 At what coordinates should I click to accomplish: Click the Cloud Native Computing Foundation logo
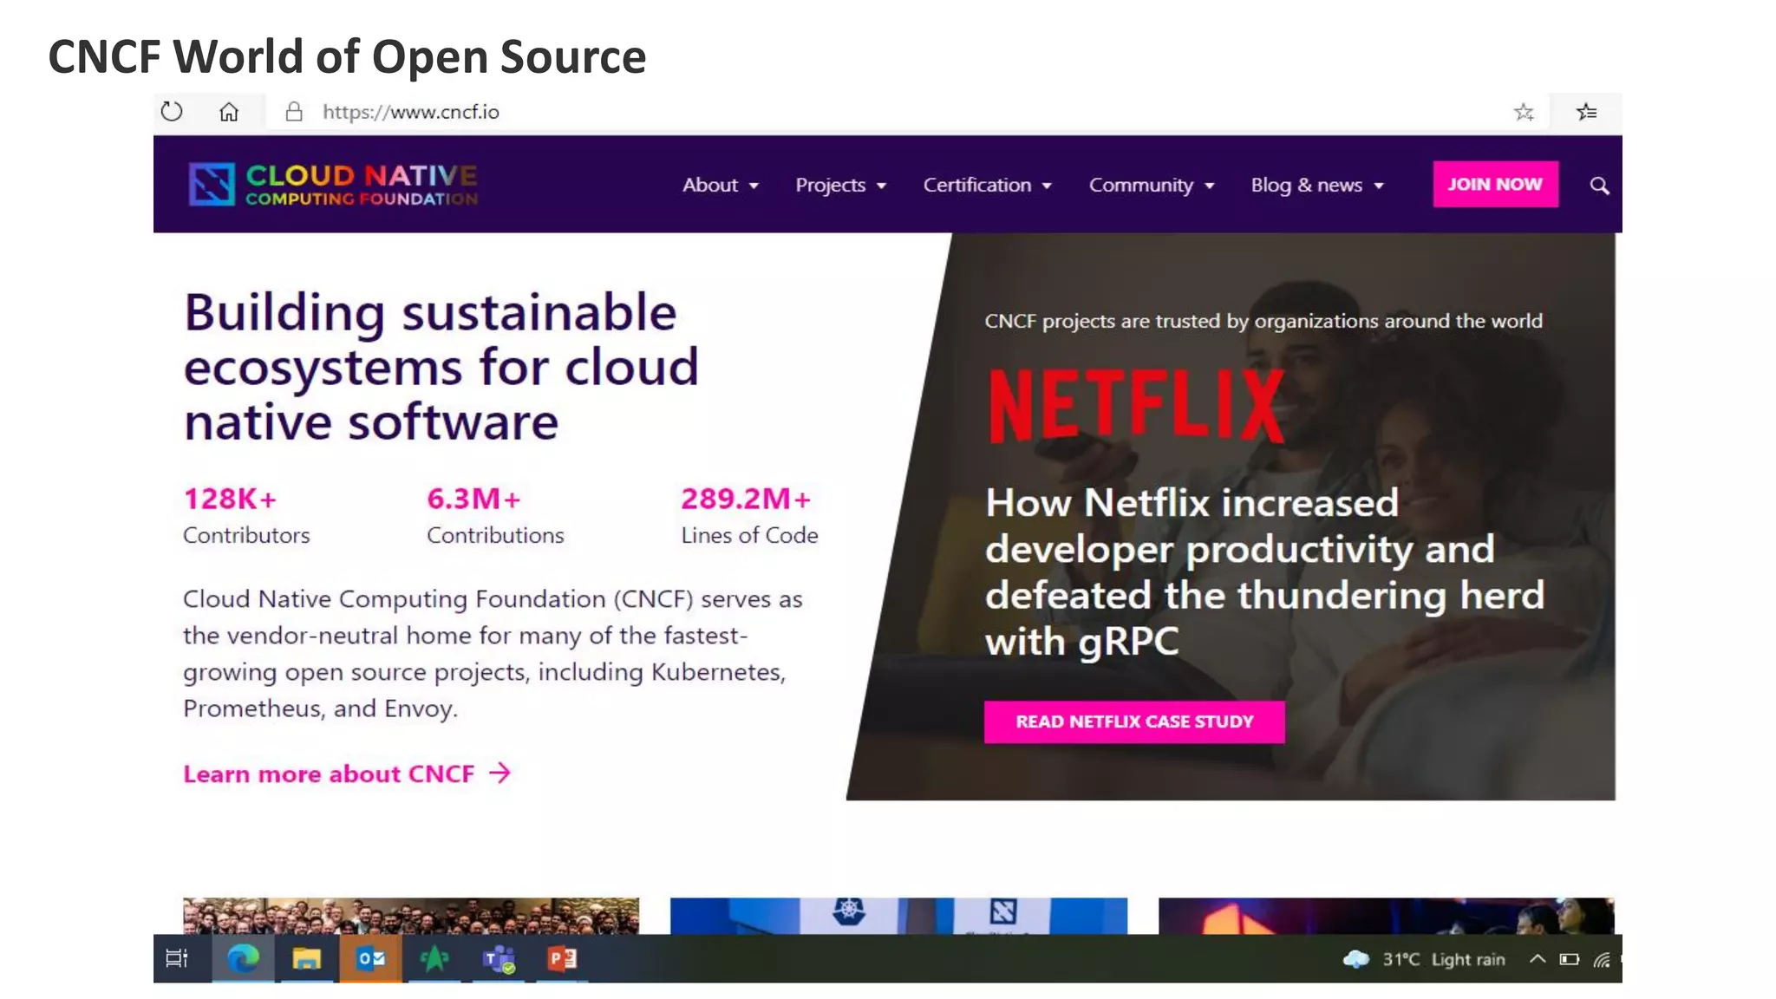pos(333,185)
